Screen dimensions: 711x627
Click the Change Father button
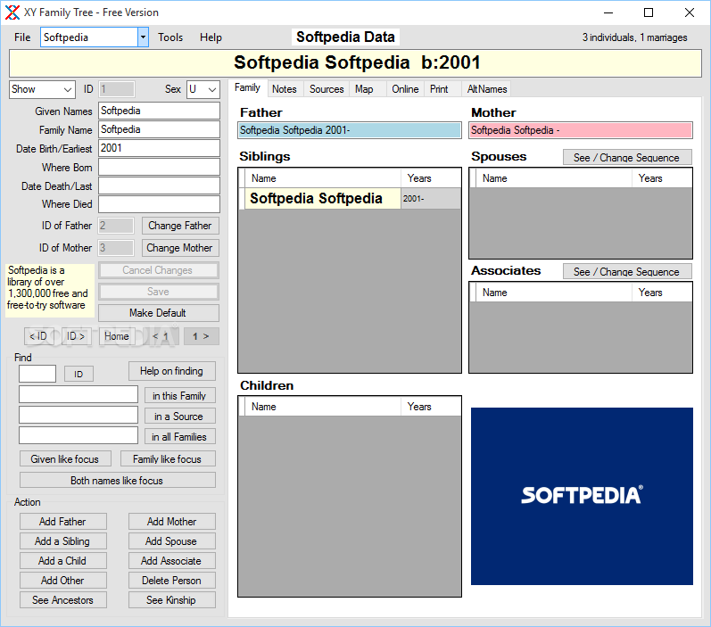pos(180,226)
